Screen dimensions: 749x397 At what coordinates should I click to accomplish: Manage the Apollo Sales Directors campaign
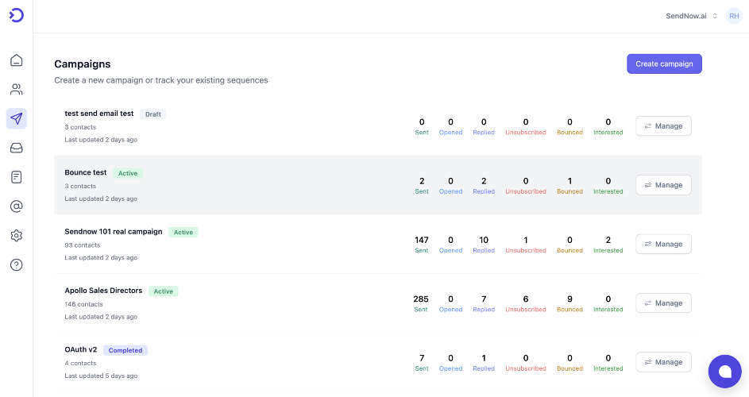663,303
